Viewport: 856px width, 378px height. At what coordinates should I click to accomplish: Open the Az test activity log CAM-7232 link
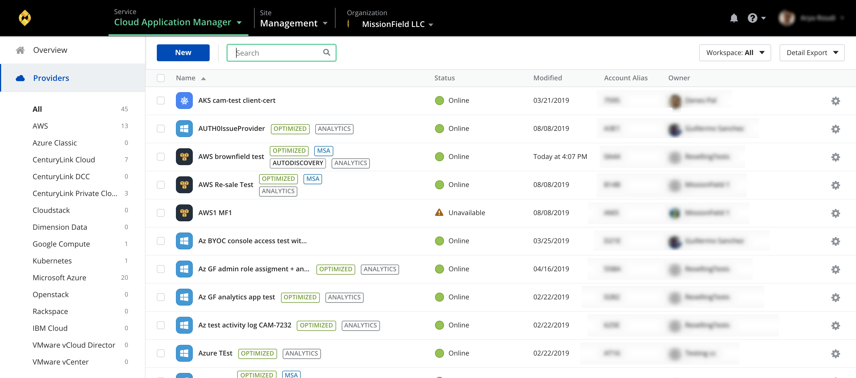pos(244,325)
